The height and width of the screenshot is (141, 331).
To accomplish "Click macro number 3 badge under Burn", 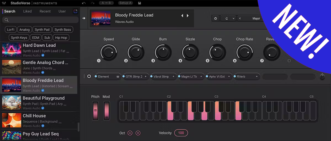I will click(x=153, y=61).
